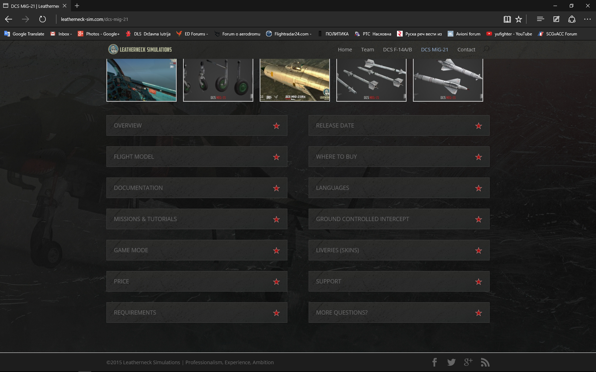Expand the GROUND CONTROLLED INTERCEPT section

(x=399, y=219)
